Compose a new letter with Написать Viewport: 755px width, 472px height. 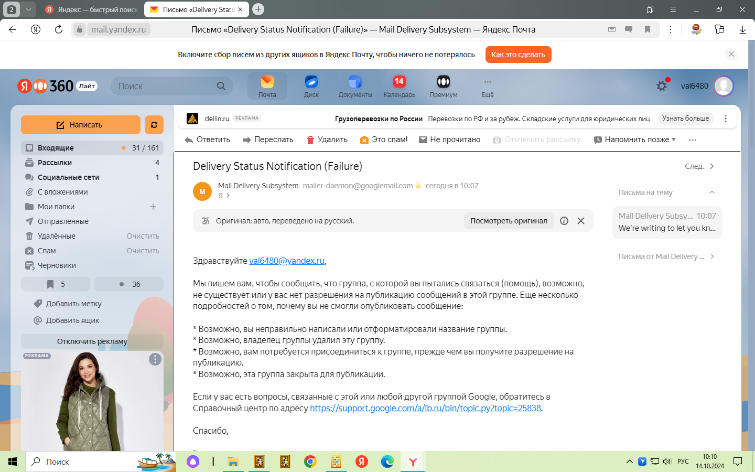[x=81, y=125]
